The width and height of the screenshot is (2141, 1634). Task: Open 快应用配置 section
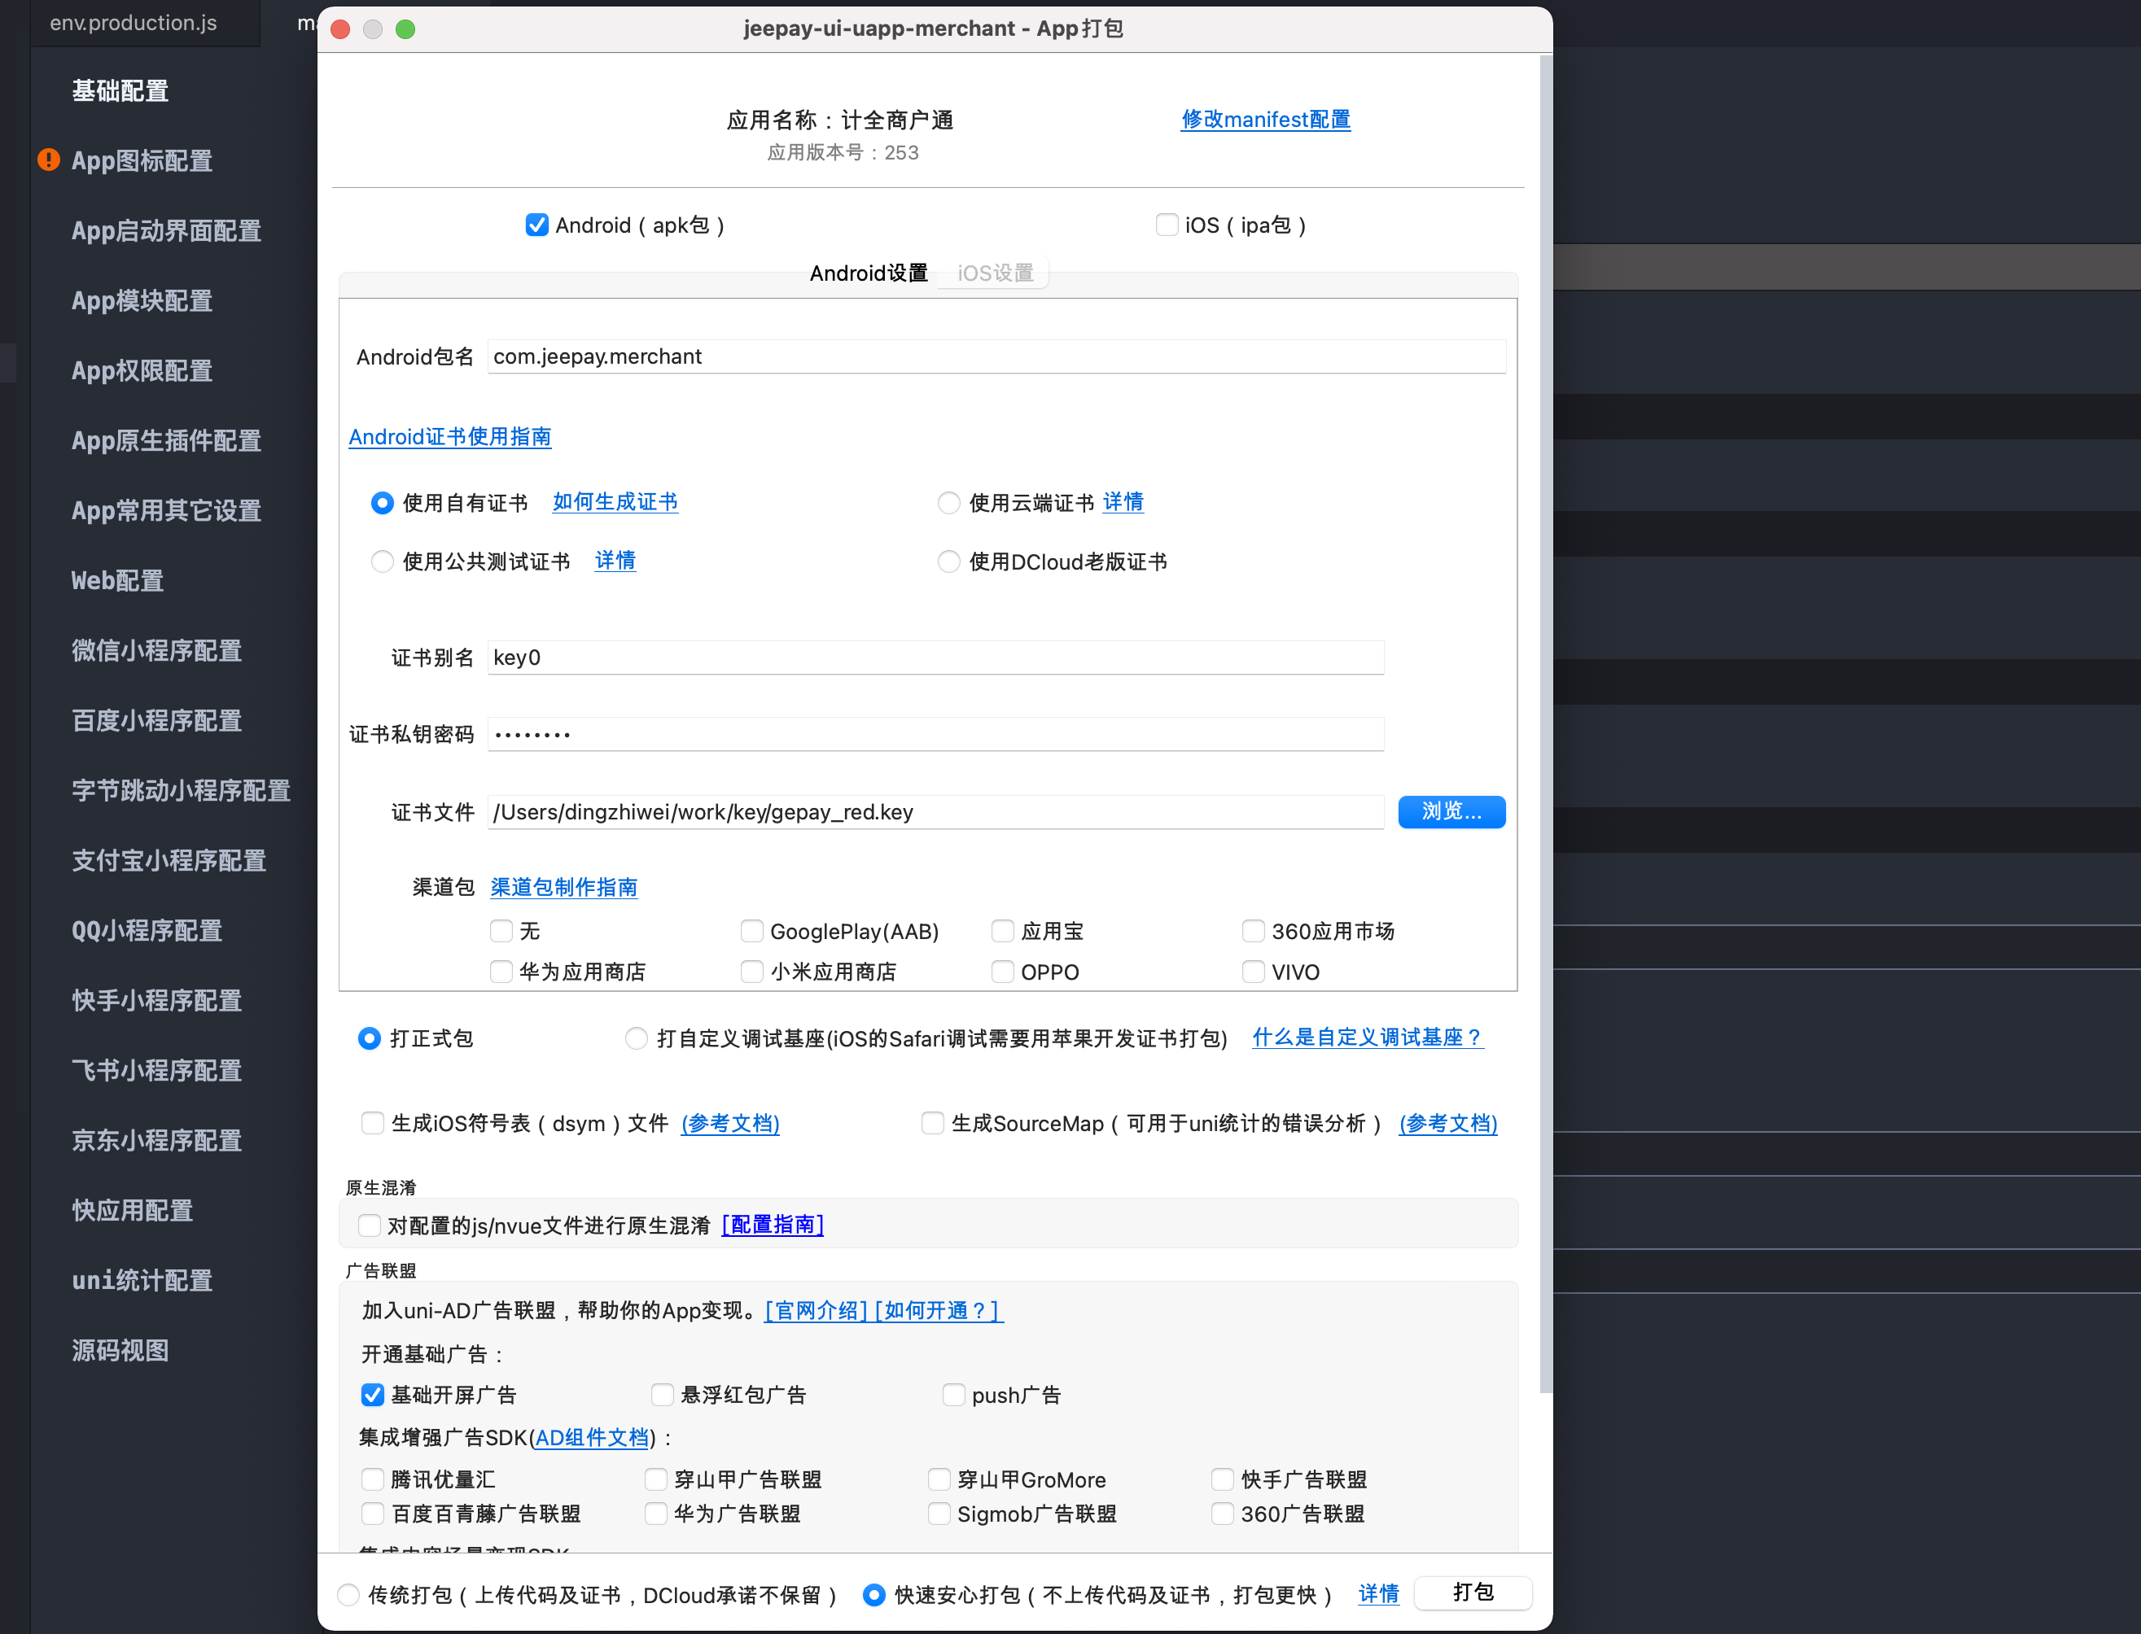pos(133,1211)
